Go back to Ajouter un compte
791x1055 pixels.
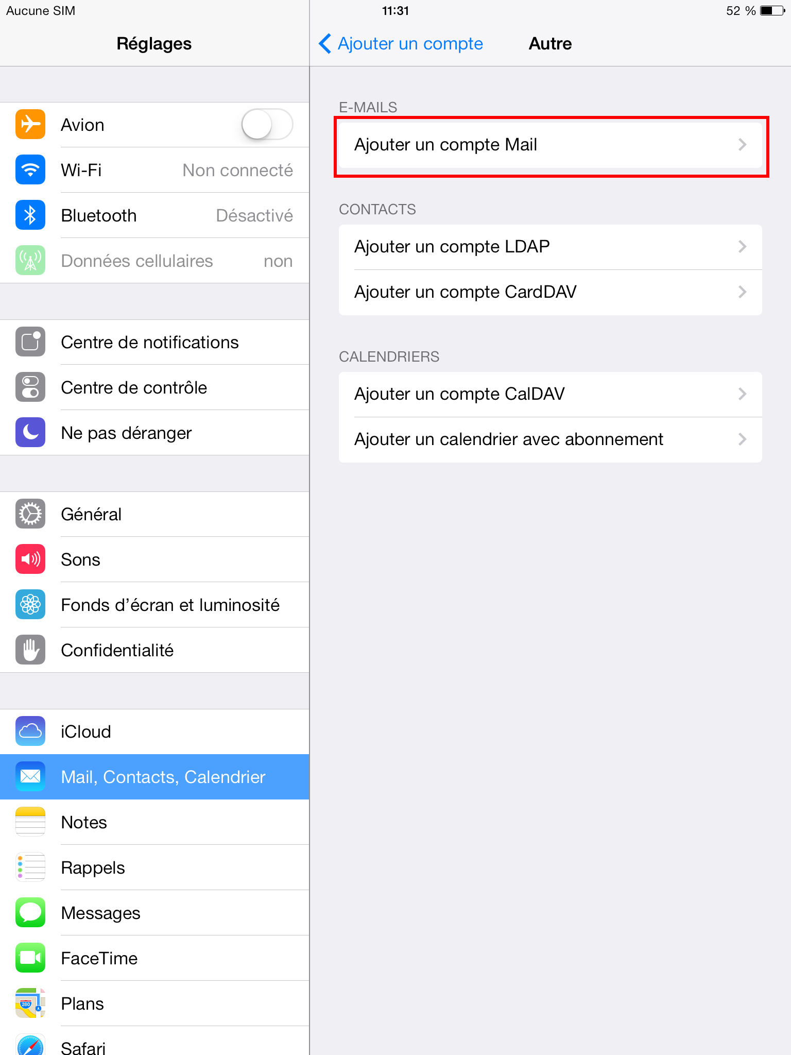pos(401,44)
